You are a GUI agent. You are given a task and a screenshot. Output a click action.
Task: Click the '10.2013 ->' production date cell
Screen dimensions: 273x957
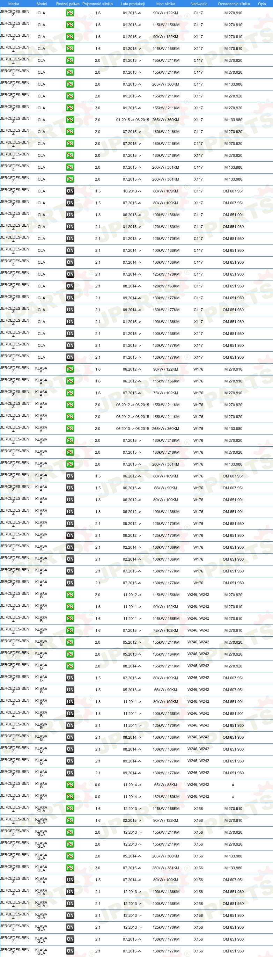[132, 191]
